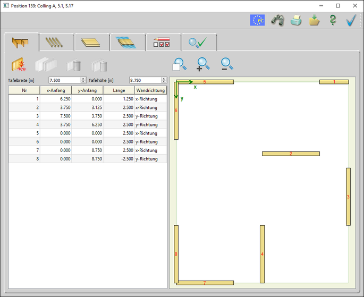Click the printer icon to print

pyautogui.click(x=296, y=20)
